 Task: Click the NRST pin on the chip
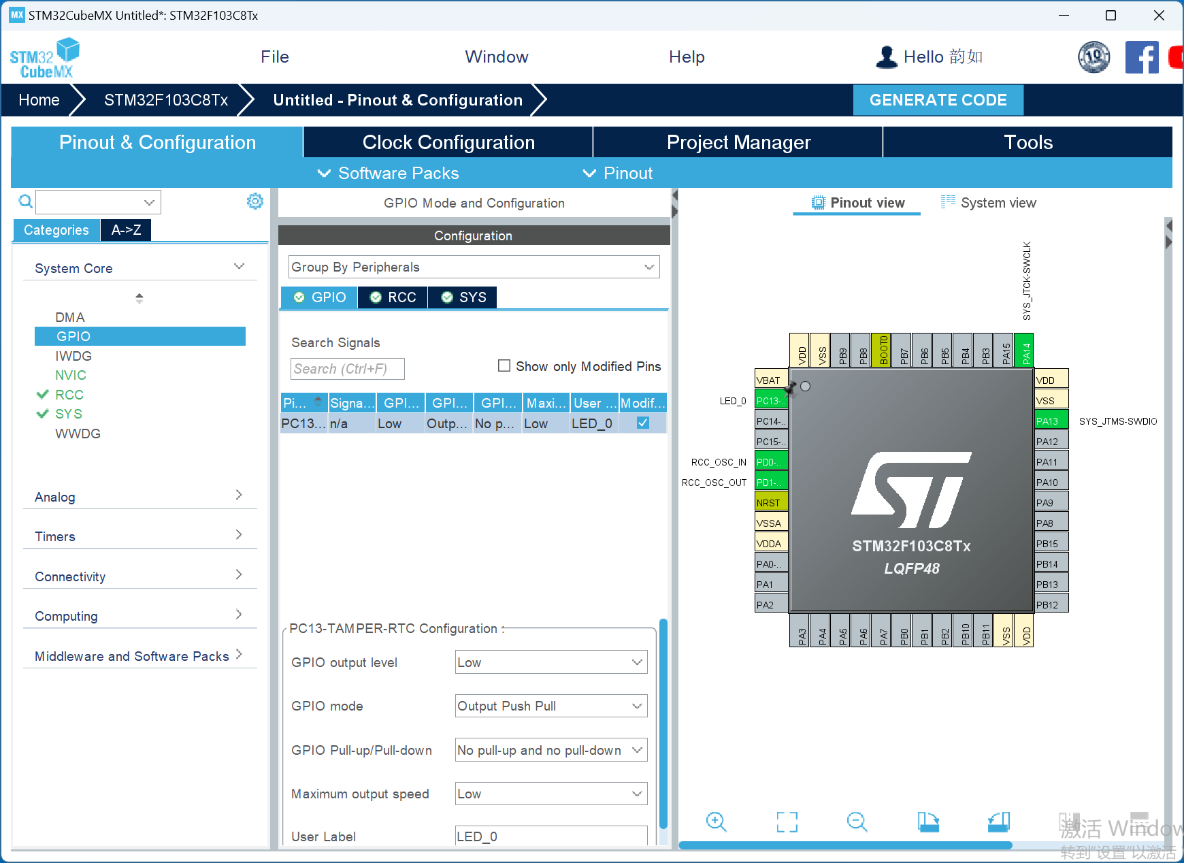tap(771, 502)
